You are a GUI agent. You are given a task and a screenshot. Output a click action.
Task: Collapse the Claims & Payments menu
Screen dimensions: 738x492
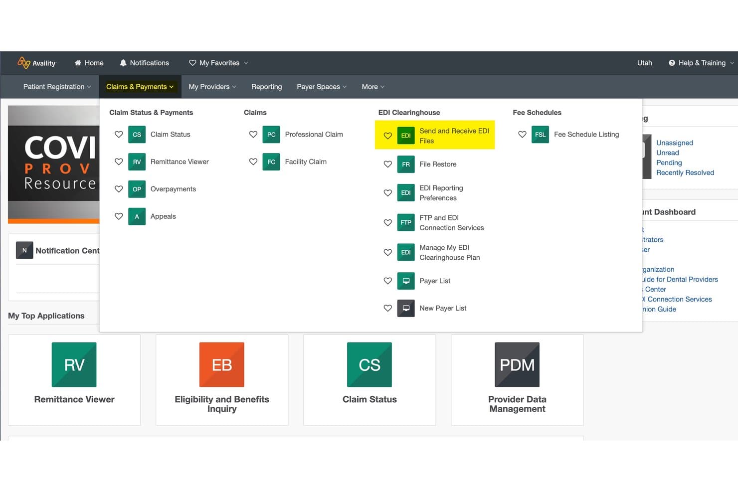point(140,87)
